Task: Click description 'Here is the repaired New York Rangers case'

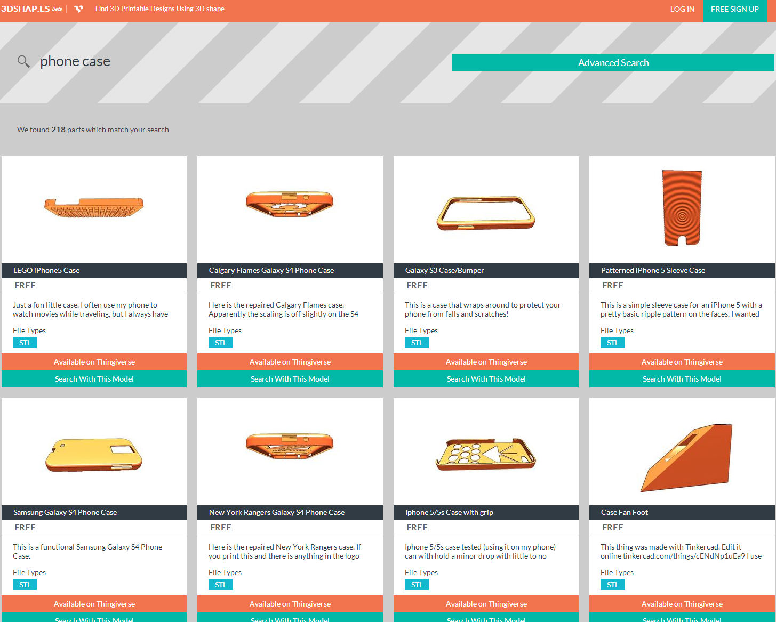Action: [285, 552]
